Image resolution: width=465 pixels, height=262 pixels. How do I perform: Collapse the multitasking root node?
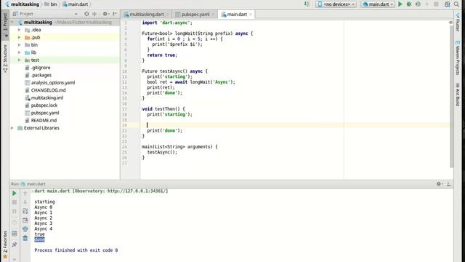[12, 23]
